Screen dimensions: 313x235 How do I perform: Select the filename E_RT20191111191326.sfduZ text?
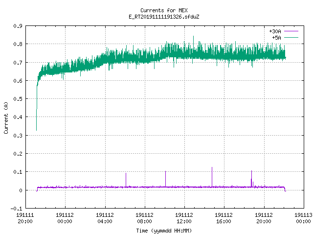click(164, 17)
